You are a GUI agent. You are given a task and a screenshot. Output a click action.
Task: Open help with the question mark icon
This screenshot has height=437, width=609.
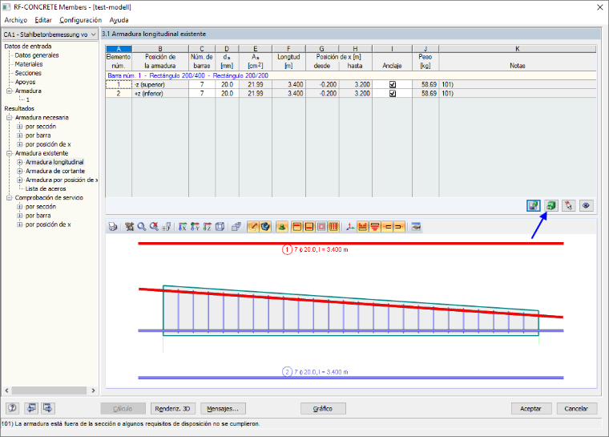(13, 408)
